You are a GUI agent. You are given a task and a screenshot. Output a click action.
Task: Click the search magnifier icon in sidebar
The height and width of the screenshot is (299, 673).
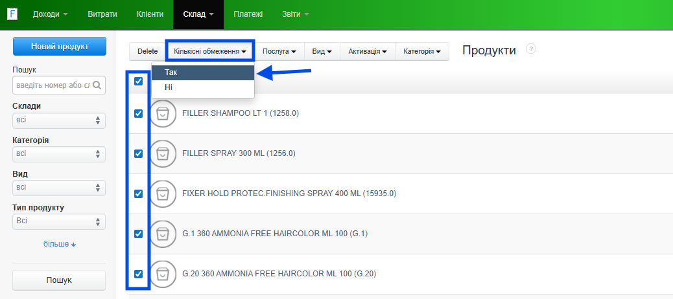point(97,85)
